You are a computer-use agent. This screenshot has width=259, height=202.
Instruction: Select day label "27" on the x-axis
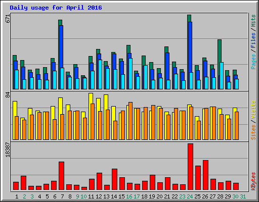tap(212, 196)
